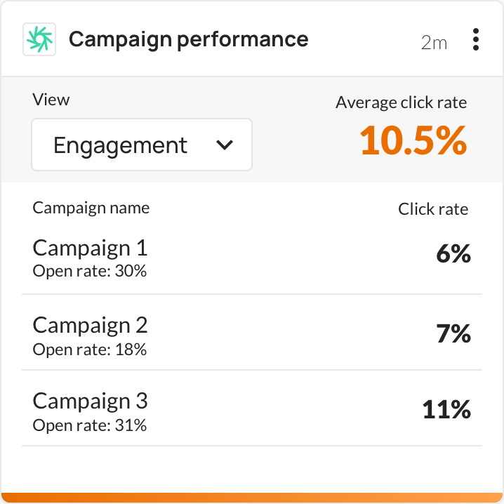This screenshot has height=504, width=504.
Task: Open the Engagement view dropdown
Action: click(141, 145)
